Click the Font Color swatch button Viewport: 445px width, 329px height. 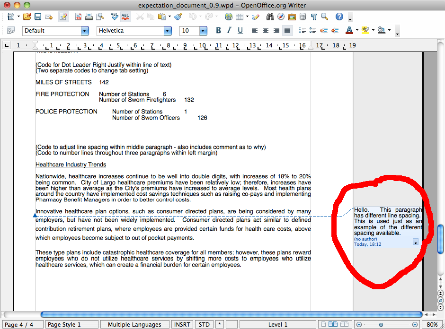(x=349, y=31)
